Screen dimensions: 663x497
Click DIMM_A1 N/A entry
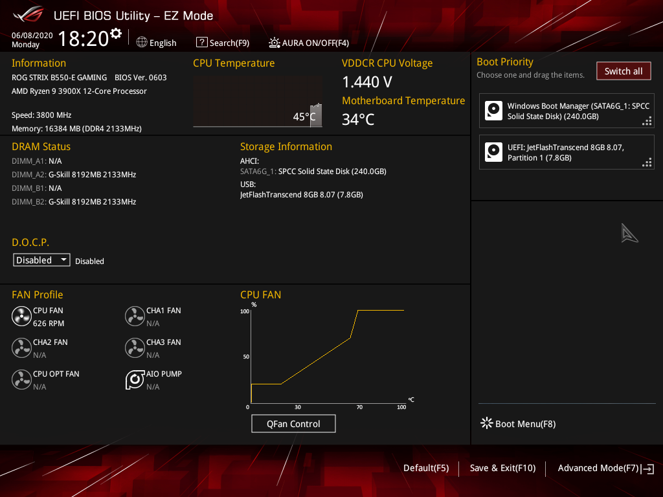(37, 161)
